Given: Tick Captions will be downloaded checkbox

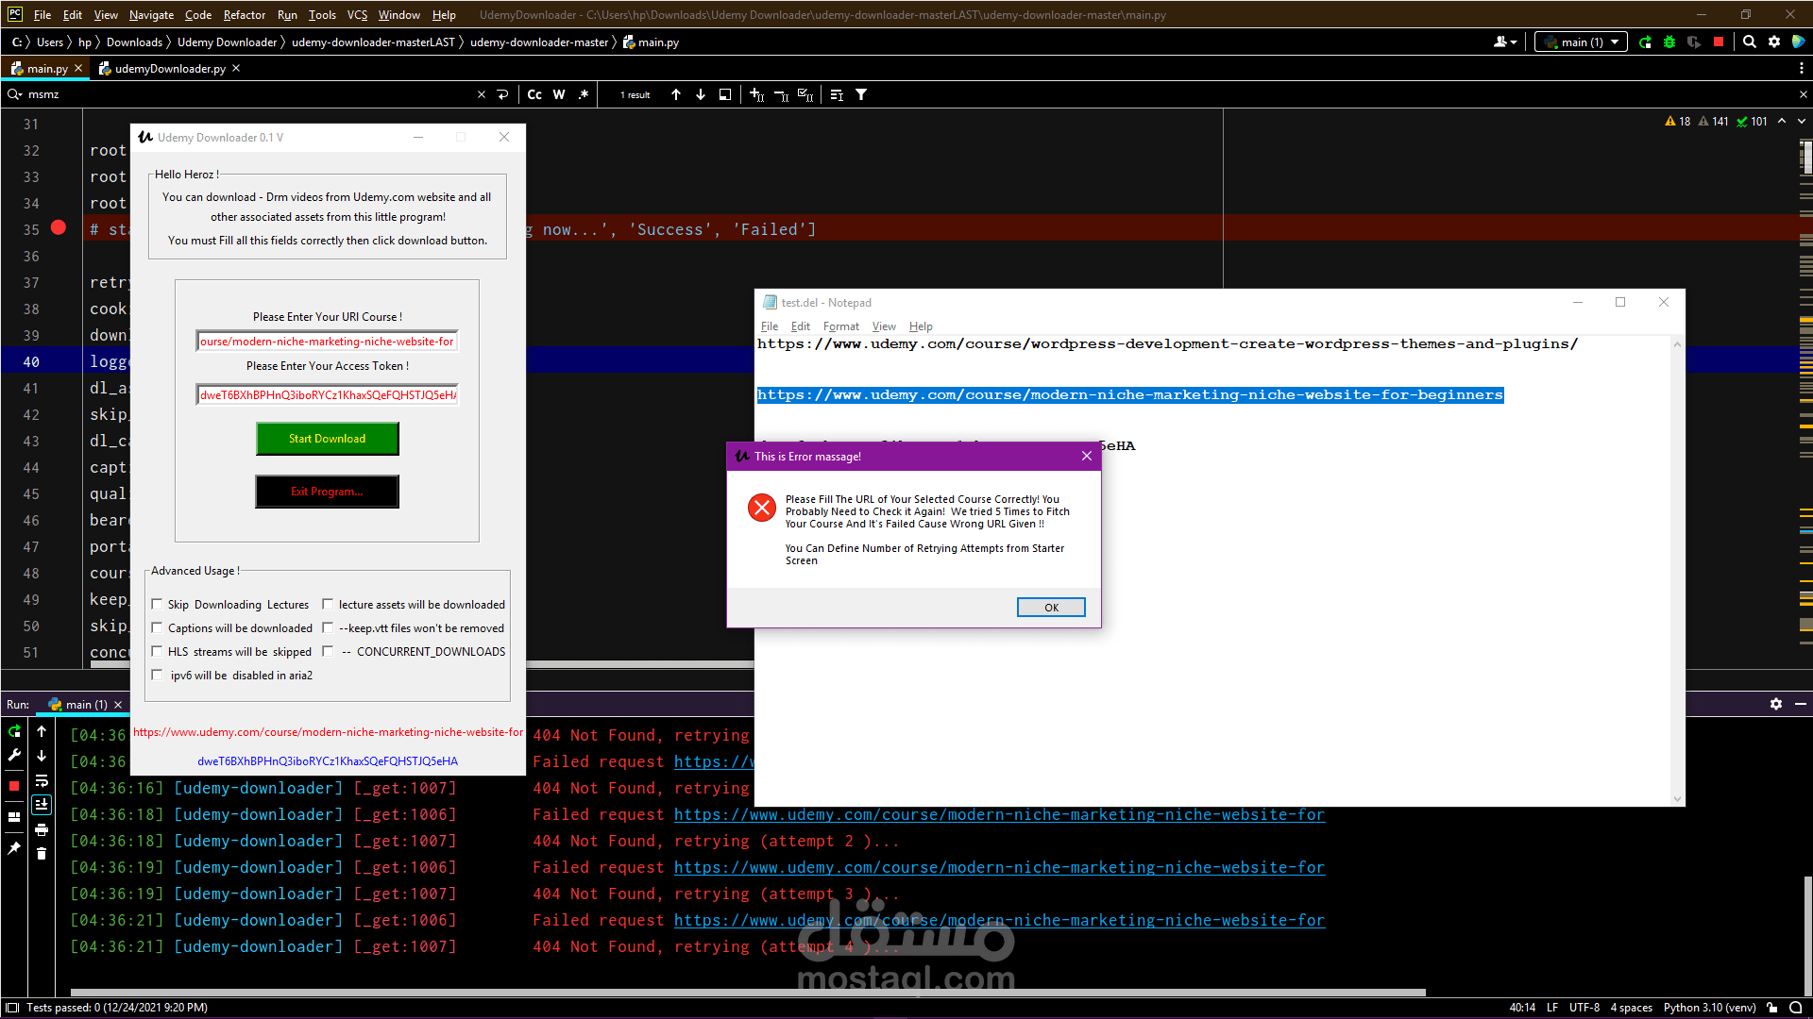Looking at the screenshot, I should [158, 627].
